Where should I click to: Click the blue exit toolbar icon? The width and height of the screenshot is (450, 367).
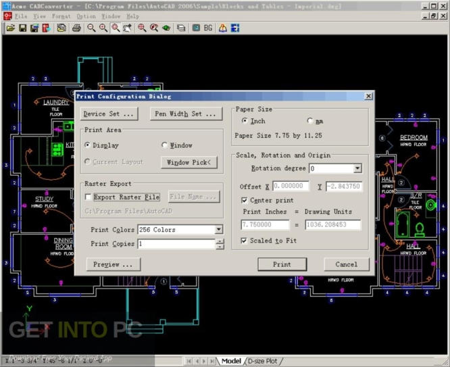click(235, 28)
